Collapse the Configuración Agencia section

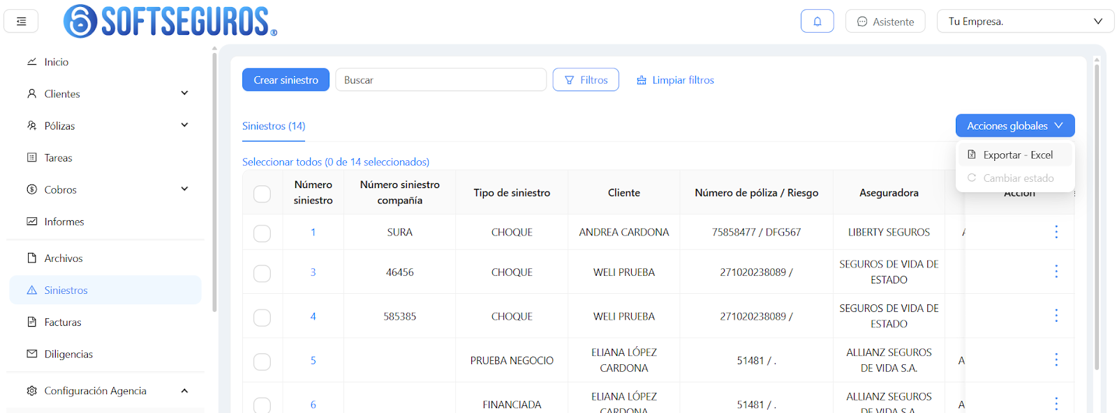pyautogui.click(x=184, y=391)
